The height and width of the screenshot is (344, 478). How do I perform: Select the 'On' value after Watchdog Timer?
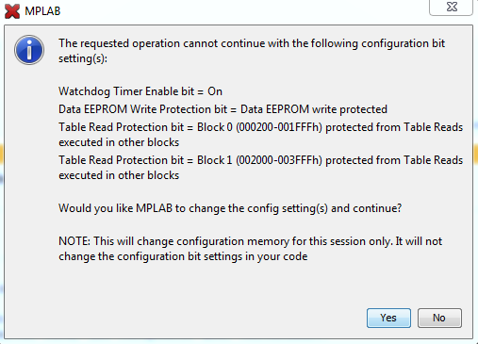[x=215, y=91]
